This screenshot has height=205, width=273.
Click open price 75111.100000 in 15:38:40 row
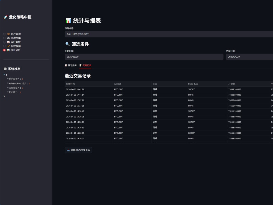pyautogui.click(x=248, y=111)
